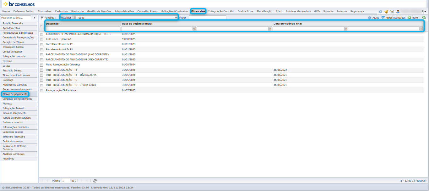Click the refresh icon in the pagination bar
Screen dimensions: 429x191
[x=95, y=181]
